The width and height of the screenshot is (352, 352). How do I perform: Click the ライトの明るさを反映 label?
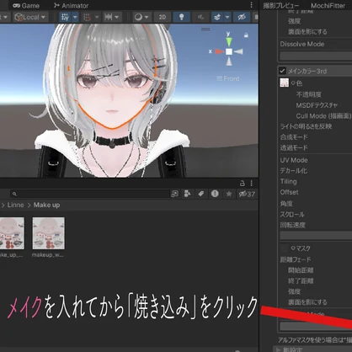tap(306, 126)
